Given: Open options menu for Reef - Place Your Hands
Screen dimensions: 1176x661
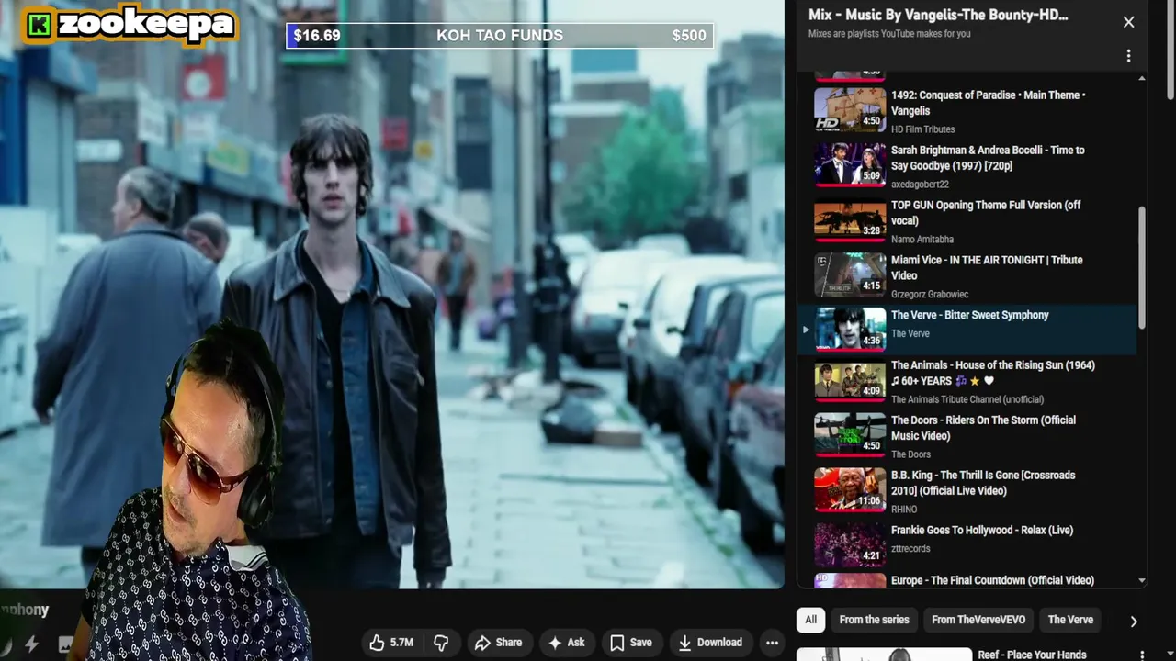Looking at the screenshot, I should click(1142, 655).
